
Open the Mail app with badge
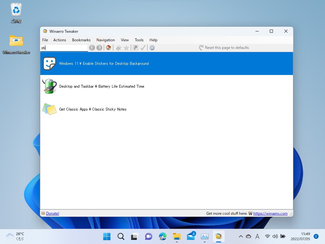[x=191, y=236]
